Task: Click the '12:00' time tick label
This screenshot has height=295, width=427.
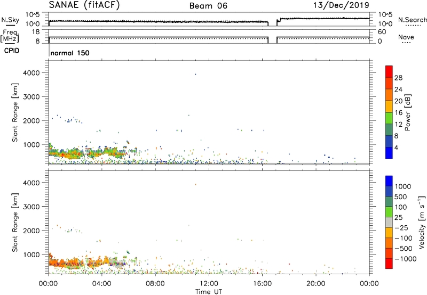Action: tap(209, 284)
